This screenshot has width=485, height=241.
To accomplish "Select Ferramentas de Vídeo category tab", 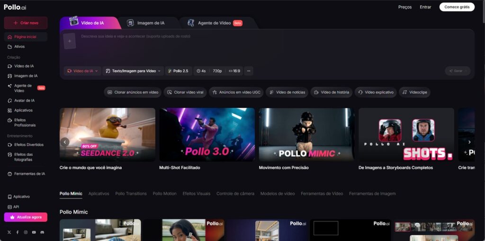I will point(322,194).
